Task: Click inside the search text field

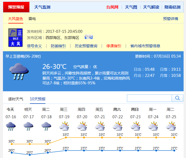Action: [149, 98]
